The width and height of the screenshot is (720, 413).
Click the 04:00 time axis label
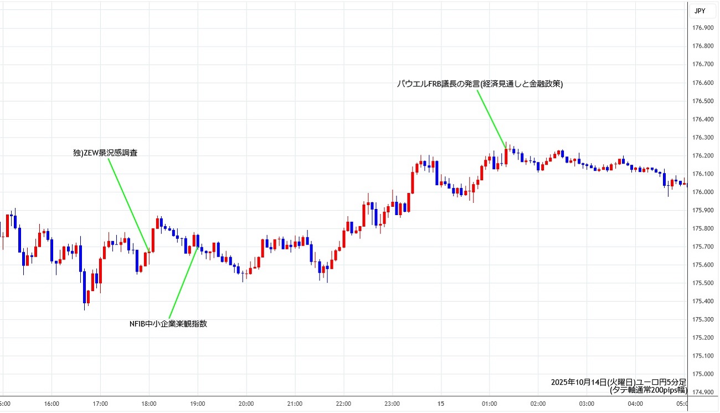click(635, 404)
